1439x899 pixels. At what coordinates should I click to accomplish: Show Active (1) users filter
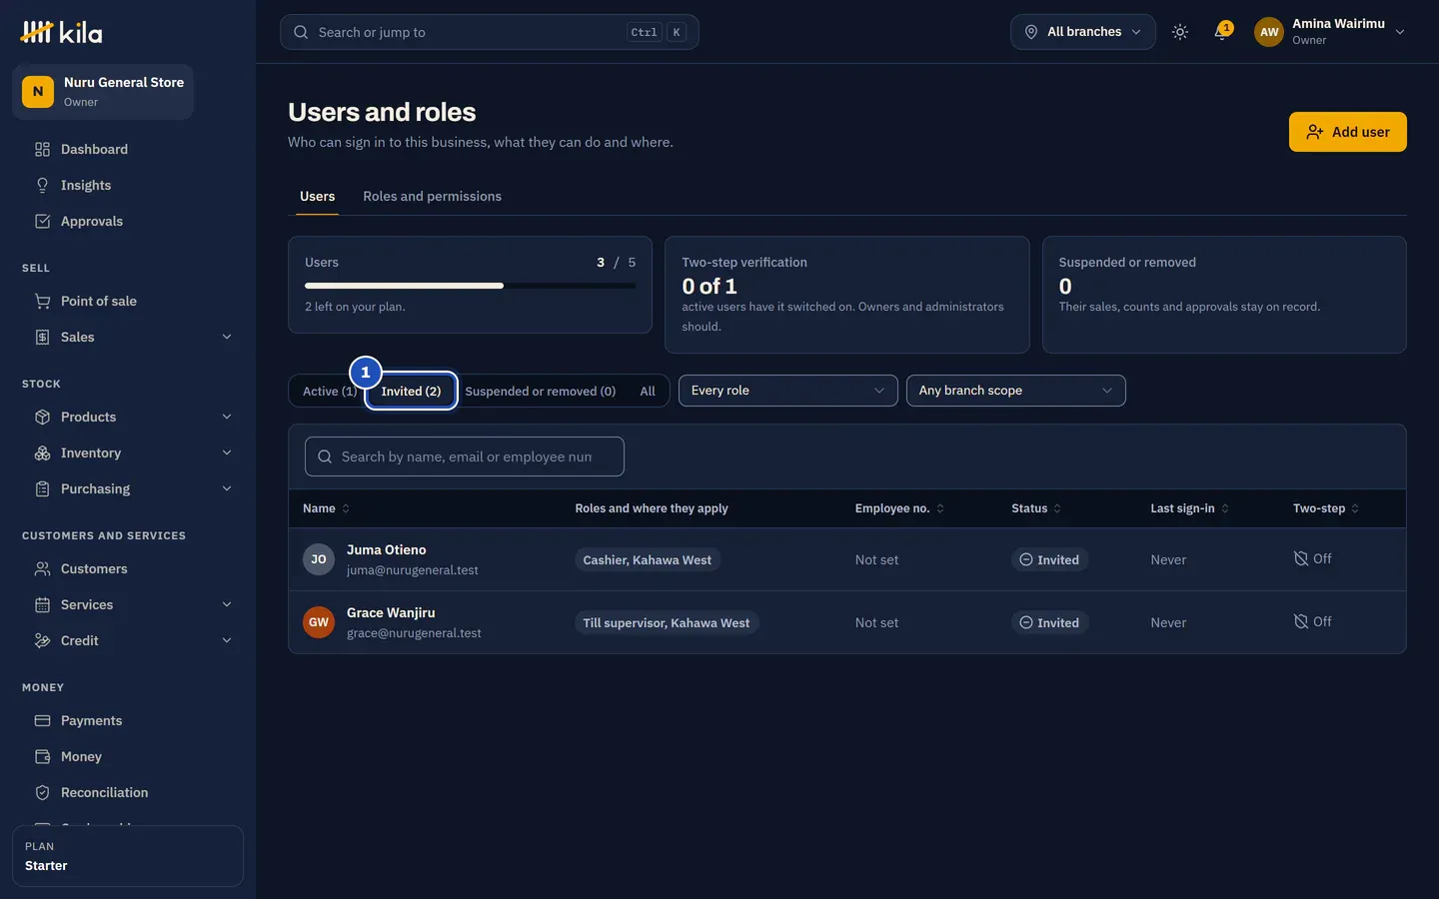pyautogui.click(x=330, y=392)
